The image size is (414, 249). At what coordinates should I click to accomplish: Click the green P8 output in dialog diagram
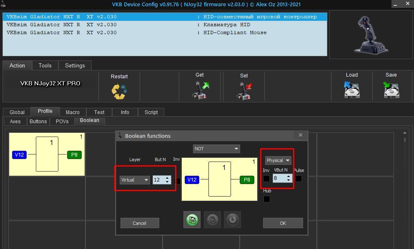pyautogui.click(x=247, y=179)
